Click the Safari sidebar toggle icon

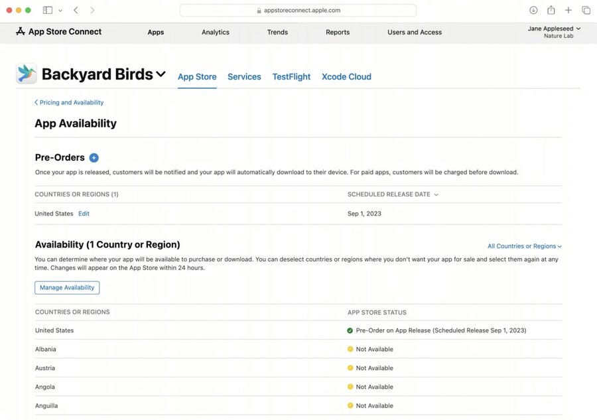[x=48, y=10]
